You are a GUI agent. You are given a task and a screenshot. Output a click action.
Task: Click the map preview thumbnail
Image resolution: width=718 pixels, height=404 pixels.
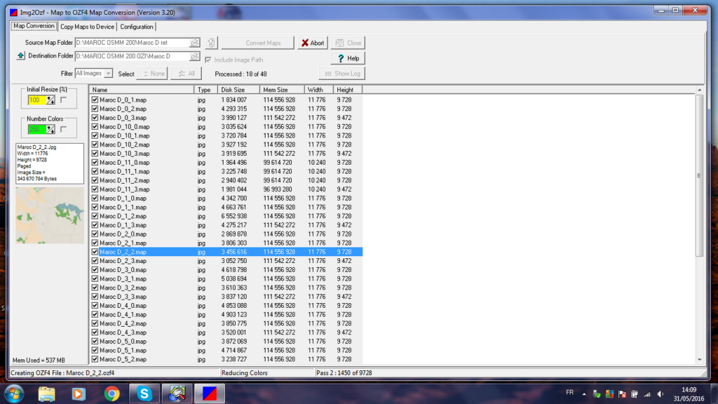(x=50, y=215)
